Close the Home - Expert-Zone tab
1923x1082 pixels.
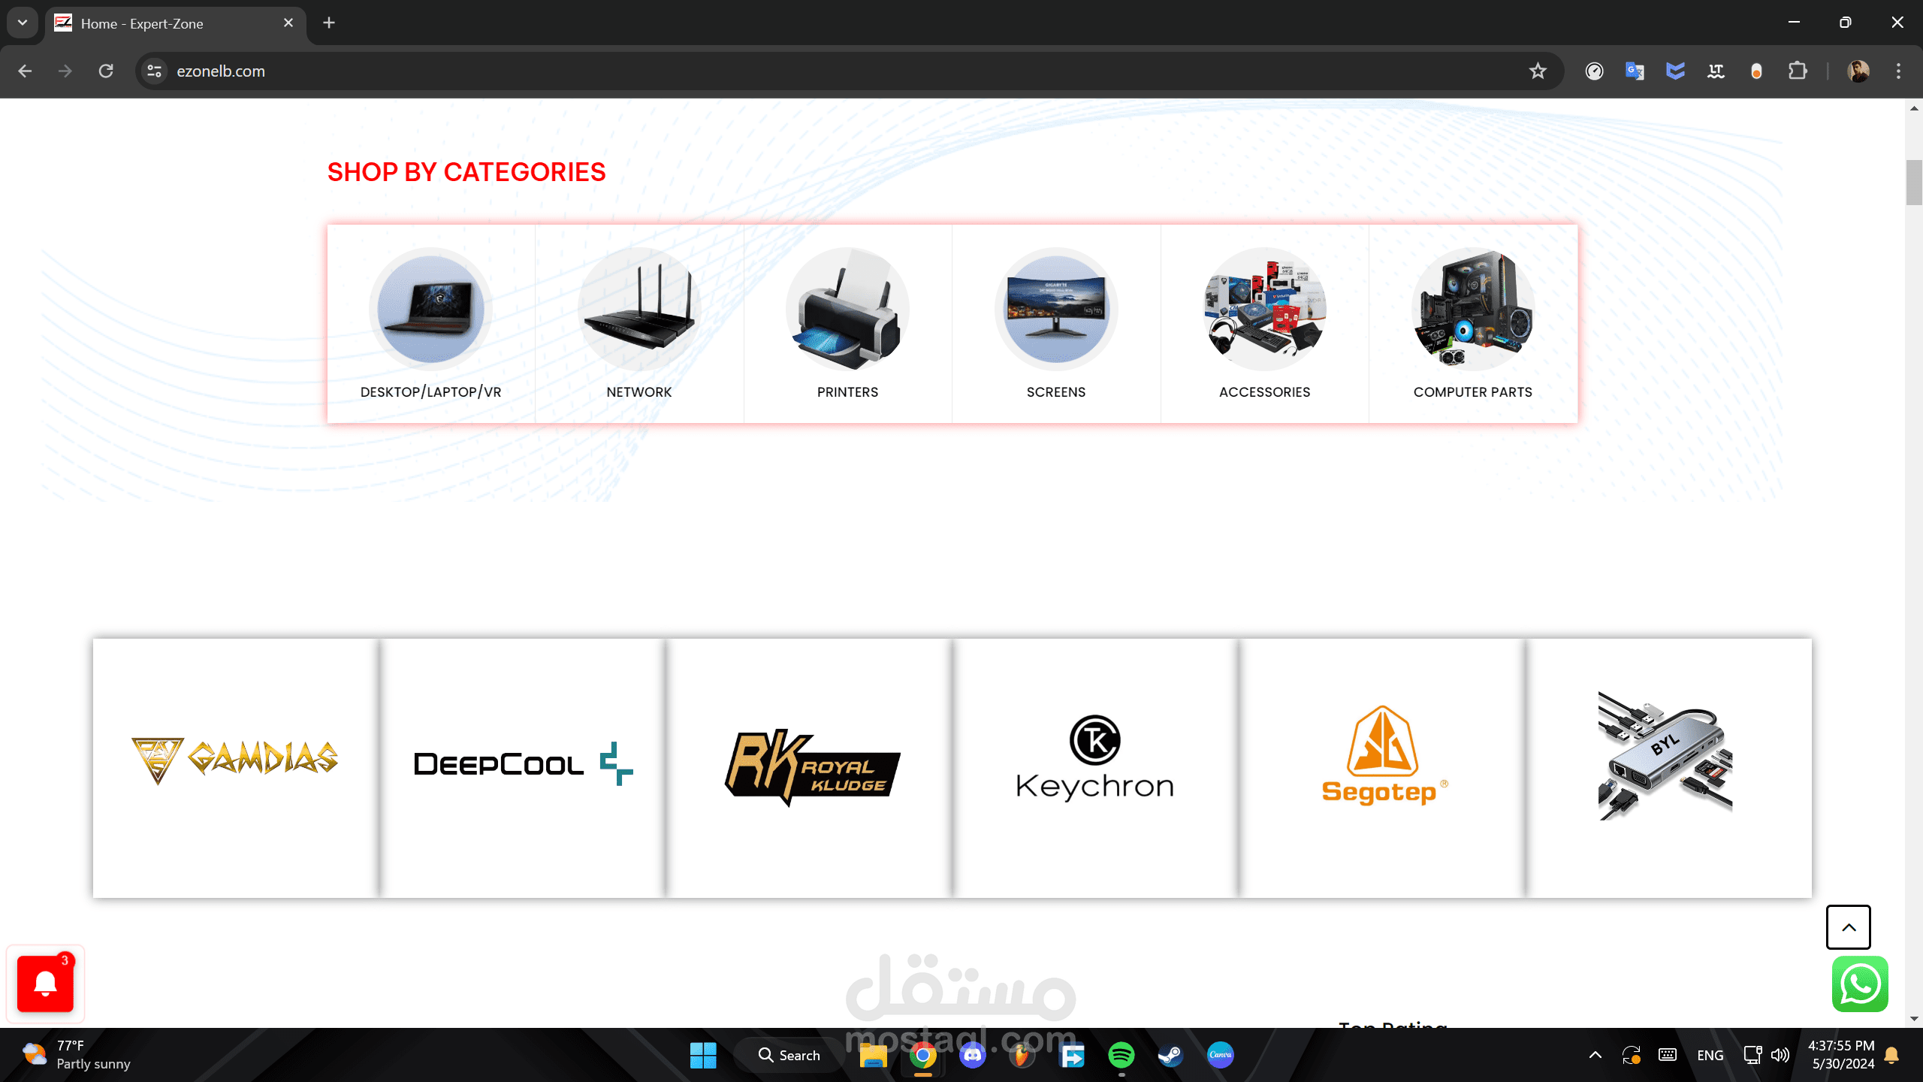coord(288,23)
